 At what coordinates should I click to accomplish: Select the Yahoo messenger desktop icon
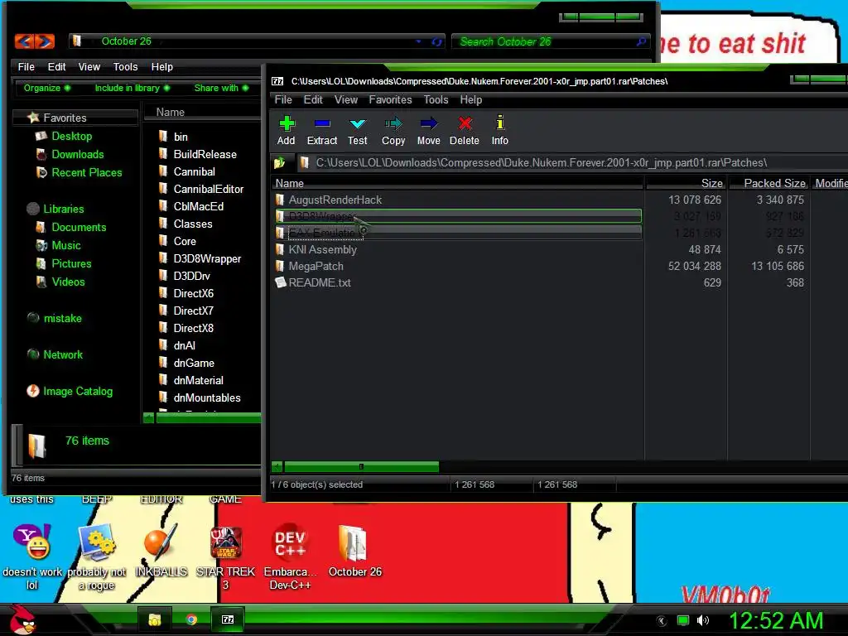(x=32, y=556)
